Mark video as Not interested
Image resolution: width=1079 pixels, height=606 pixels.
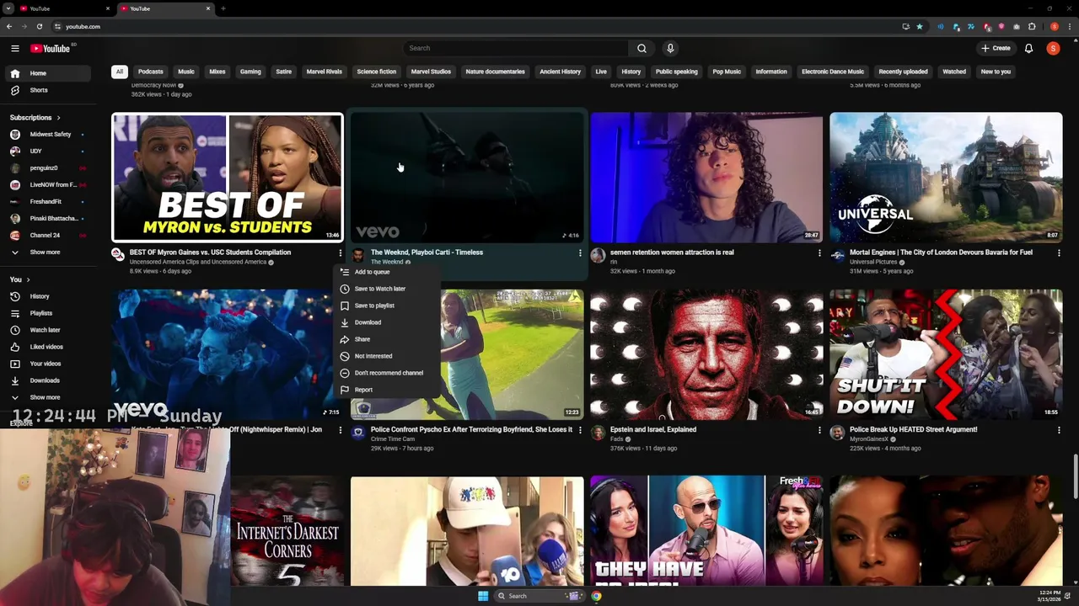coord(388,356)
